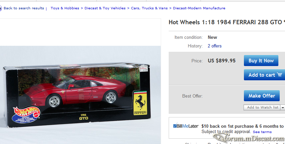
Task: Open the Add to Watch list dropdown arrow
Action: coord(283,108)
